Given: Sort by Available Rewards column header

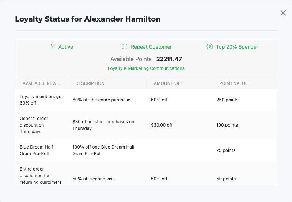Looking at the screenshot, I should (41, 83).
